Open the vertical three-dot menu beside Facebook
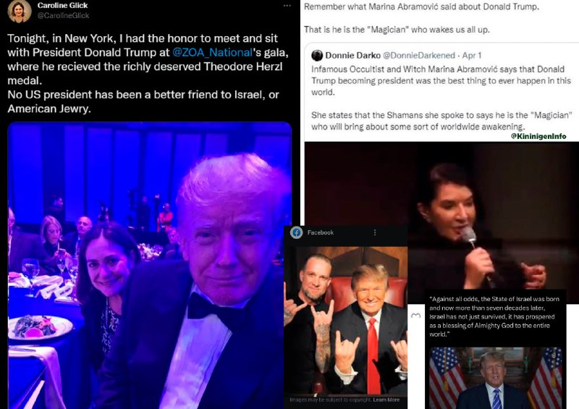Image resolution: width=579 pixels, height=409 pixels. pyautogui.click(x=375, y=232)
